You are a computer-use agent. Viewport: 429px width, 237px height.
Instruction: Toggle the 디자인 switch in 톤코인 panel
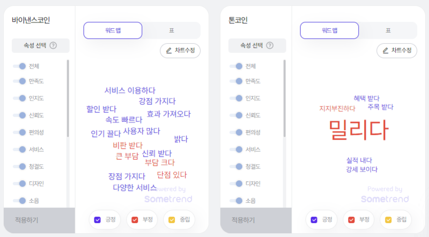[x=236, y=184]
